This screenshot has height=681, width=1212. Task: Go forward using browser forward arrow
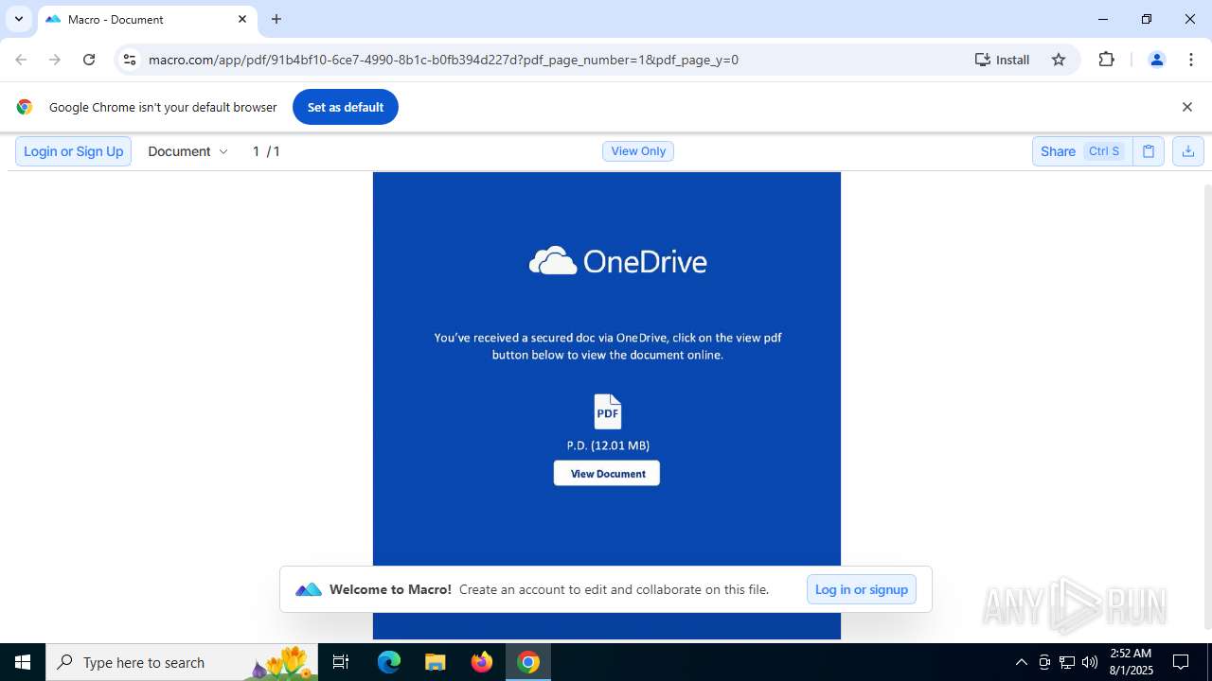[55, 60]
